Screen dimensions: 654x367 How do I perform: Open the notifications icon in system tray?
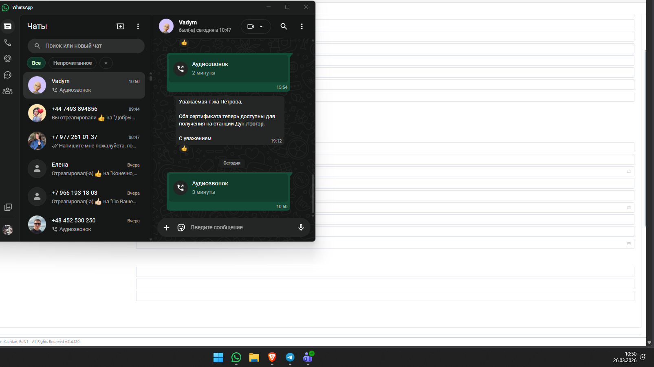[643, 357]
